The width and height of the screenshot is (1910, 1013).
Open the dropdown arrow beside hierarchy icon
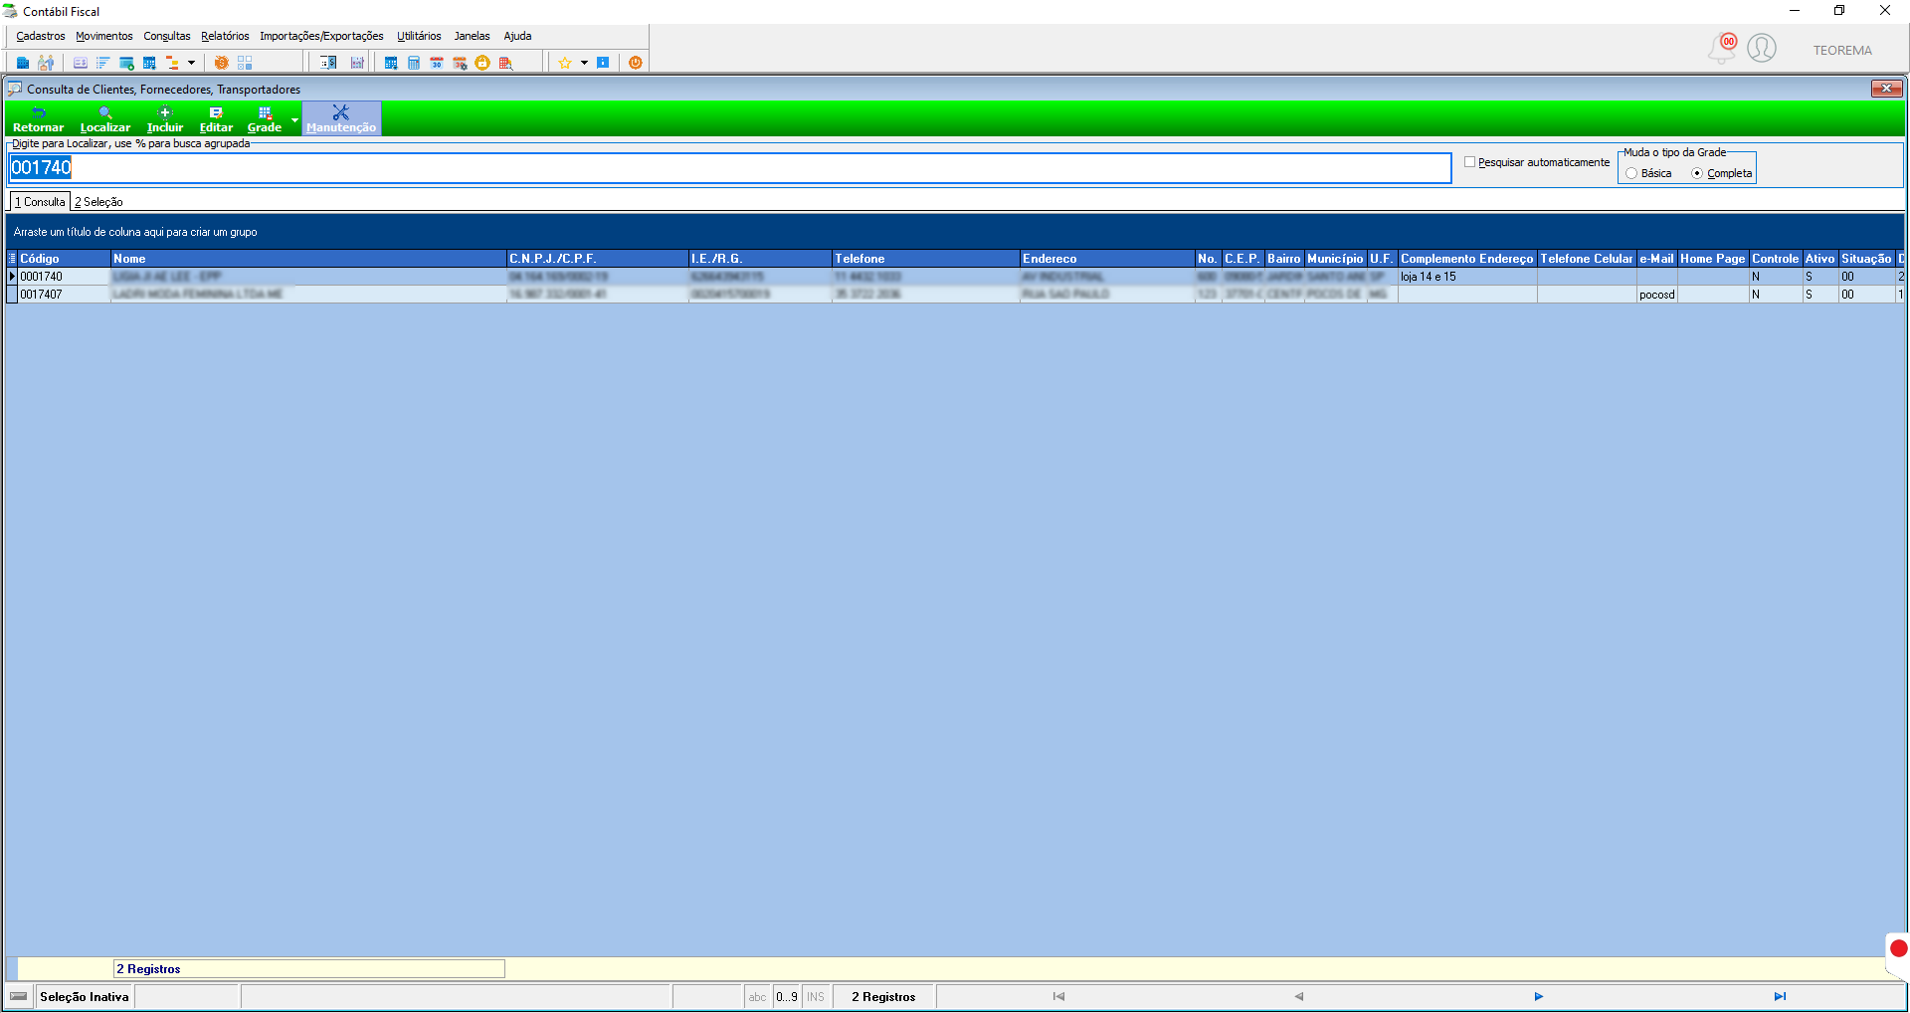pos(191,63)
